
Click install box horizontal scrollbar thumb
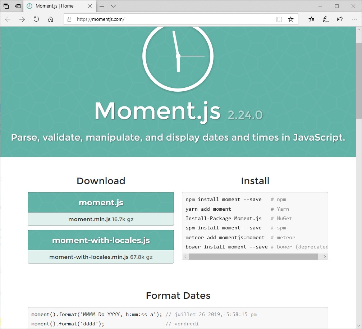pyautogui.click(x=253, y=256)
